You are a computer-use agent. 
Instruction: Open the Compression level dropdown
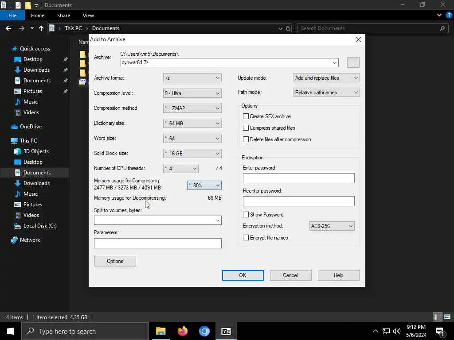tap(192, 93)
